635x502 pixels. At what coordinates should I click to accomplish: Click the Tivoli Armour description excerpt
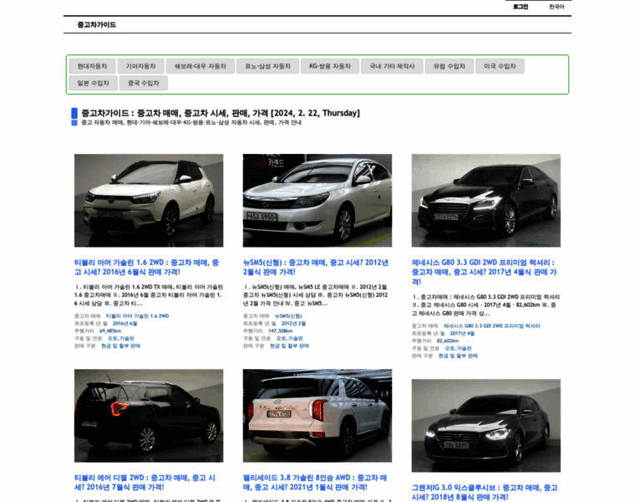[149, 295]
